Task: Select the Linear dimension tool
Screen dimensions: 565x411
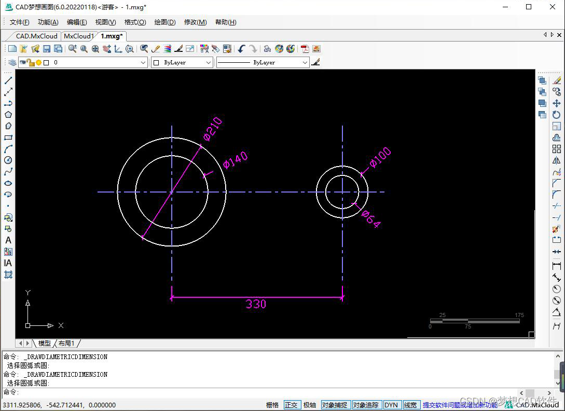Action: click(x=557, y=266)
